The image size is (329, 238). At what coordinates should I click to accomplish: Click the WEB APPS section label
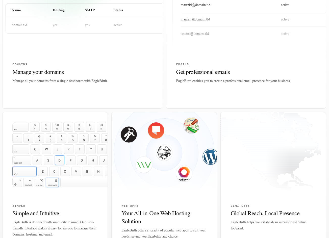(130, 206)
